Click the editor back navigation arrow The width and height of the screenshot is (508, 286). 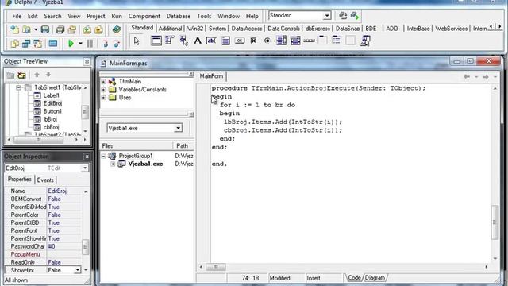pyautogui.click(x=467, y=77)
